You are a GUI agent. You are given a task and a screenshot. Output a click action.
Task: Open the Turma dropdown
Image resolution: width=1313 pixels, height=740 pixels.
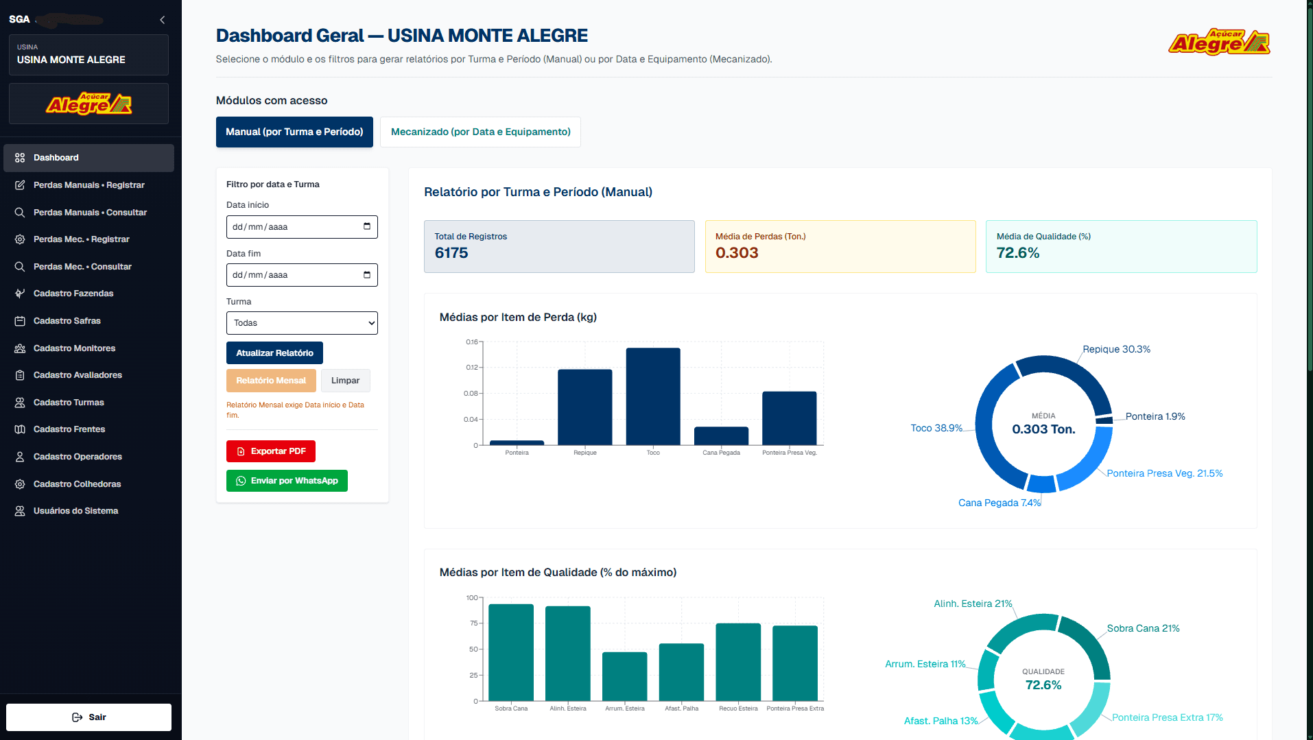pos(302,322)
